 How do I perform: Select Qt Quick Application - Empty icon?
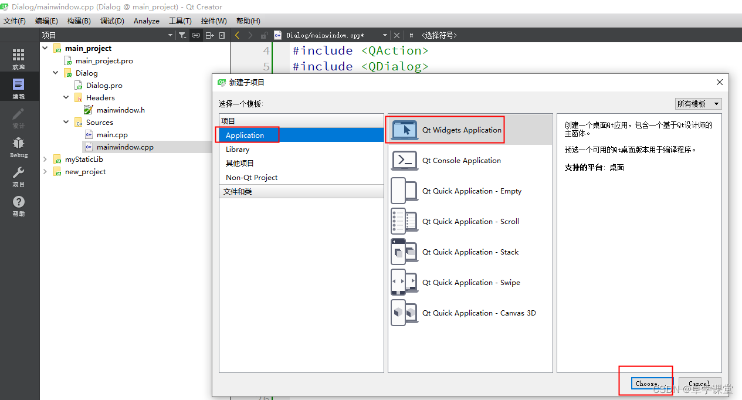[405, 191]
